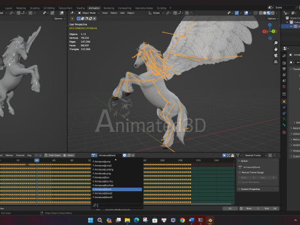Open the viewport View menu
300x225 pixels.
105,13
